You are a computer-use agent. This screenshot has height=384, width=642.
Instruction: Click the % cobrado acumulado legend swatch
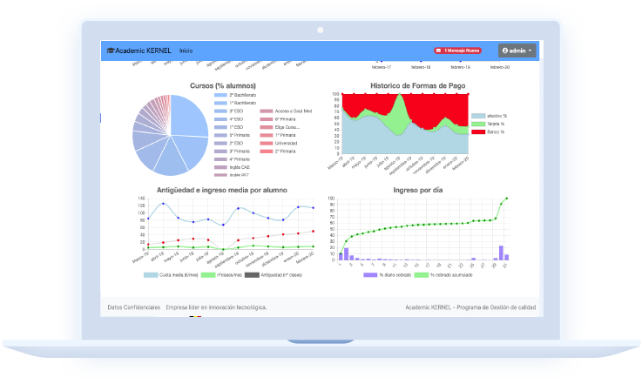(422, 275)
